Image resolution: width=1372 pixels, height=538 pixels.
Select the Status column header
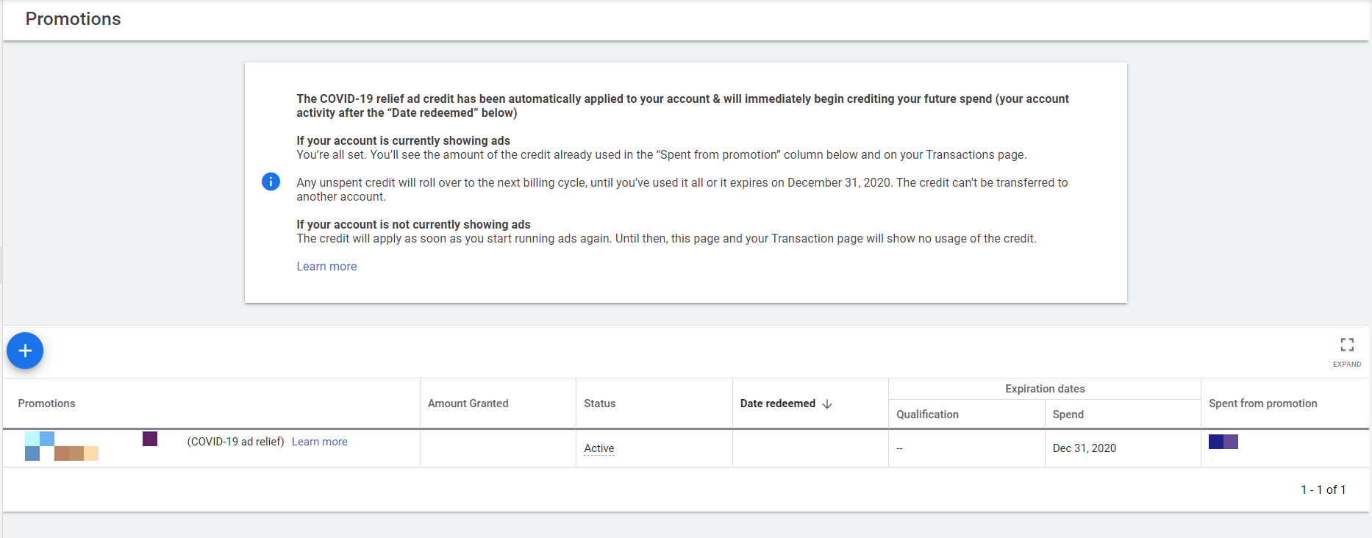click(x=599, y=403)
